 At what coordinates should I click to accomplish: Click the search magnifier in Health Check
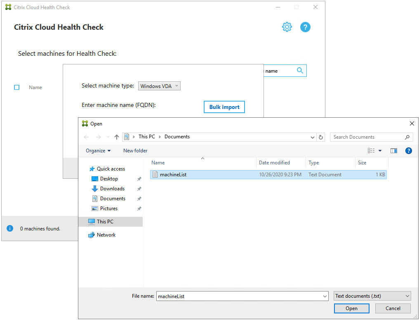point(300,71)
